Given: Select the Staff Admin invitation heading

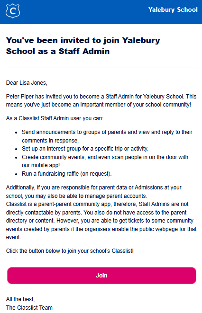Looking at the screenshot, I should pyautogui.click(x=83, y=46).
